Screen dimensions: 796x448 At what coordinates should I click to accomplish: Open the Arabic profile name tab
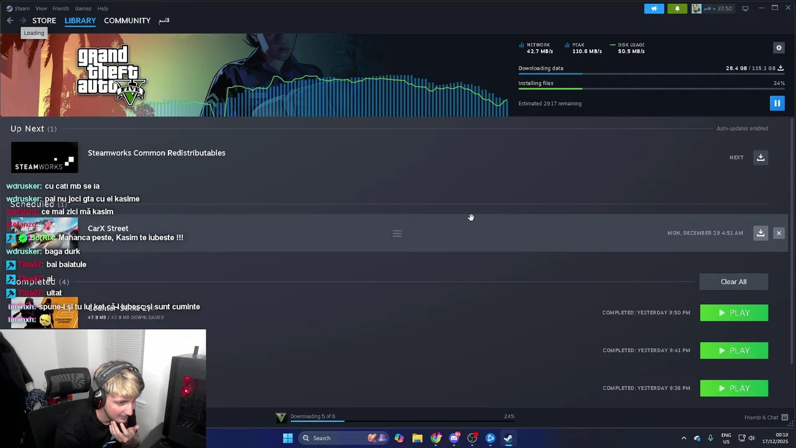click(164, 21)
